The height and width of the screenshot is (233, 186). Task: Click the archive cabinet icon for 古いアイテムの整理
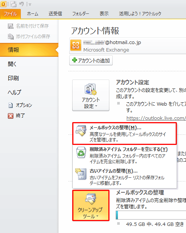point(81,174)
